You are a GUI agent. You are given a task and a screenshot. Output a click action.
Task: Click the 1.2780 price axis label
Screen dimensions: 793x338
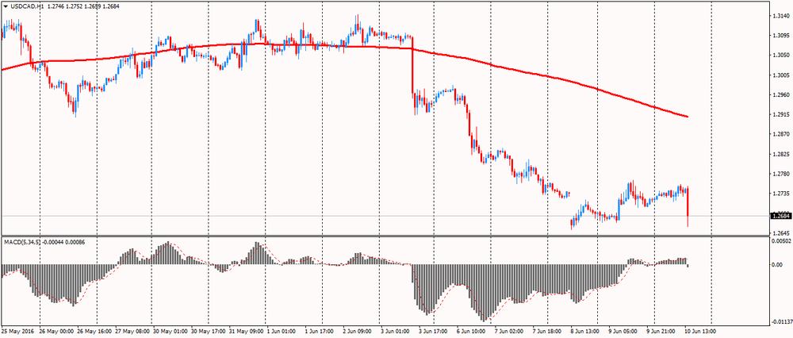[x=780, y=174]
